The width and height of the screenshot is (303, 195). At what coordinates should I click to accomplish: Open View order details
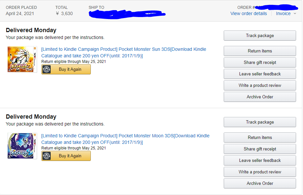point(248,13)
